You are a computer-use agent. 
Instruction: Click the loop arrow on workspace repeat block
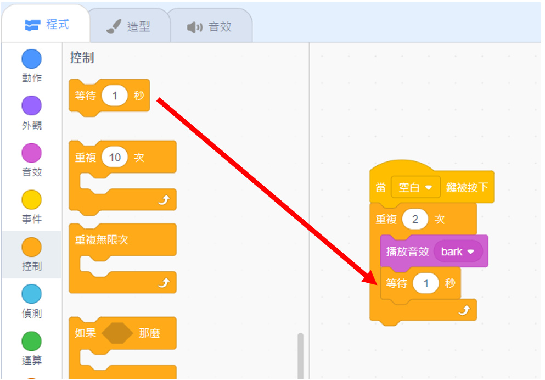[x=465, y=309]
